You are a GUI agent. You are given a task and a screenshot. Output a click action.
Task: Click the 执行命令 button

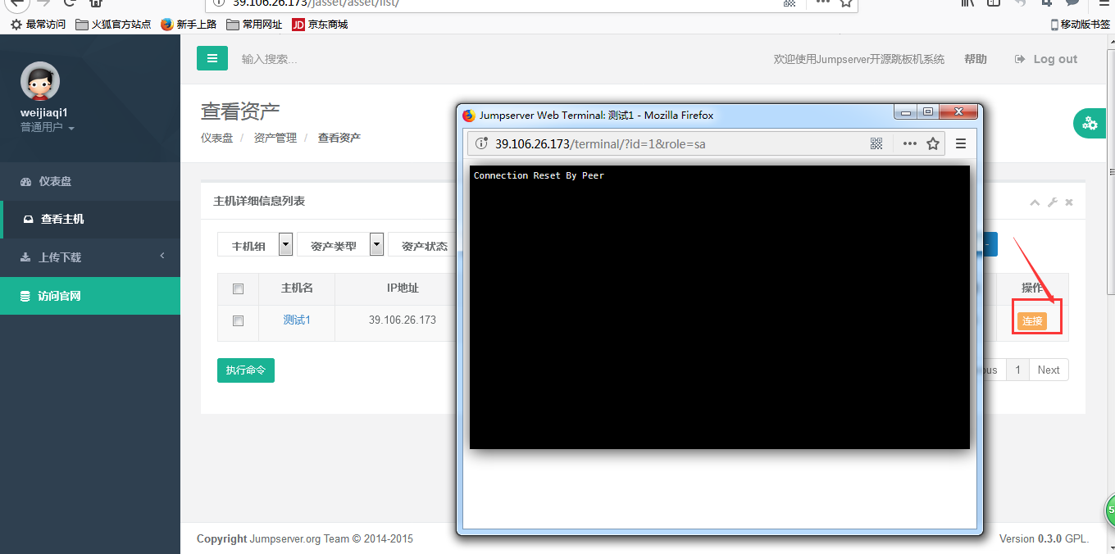coord(246,370)
